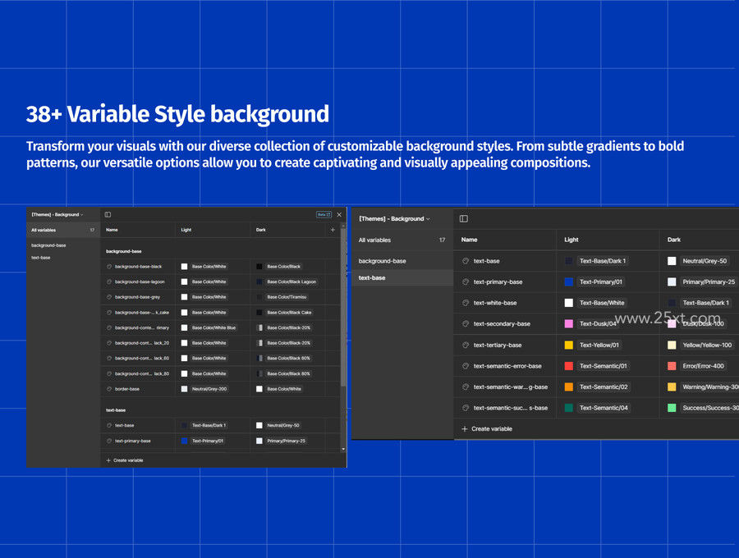This screenshot has width=739, height=558.
Task: Click the scrollbar down arrow in the left panel
Action: [x=343, y=449]
